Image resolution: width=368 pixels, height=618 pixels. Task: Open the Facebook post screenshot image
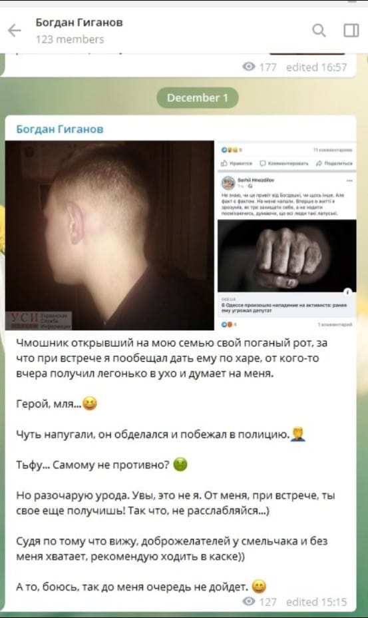point(287,235)
